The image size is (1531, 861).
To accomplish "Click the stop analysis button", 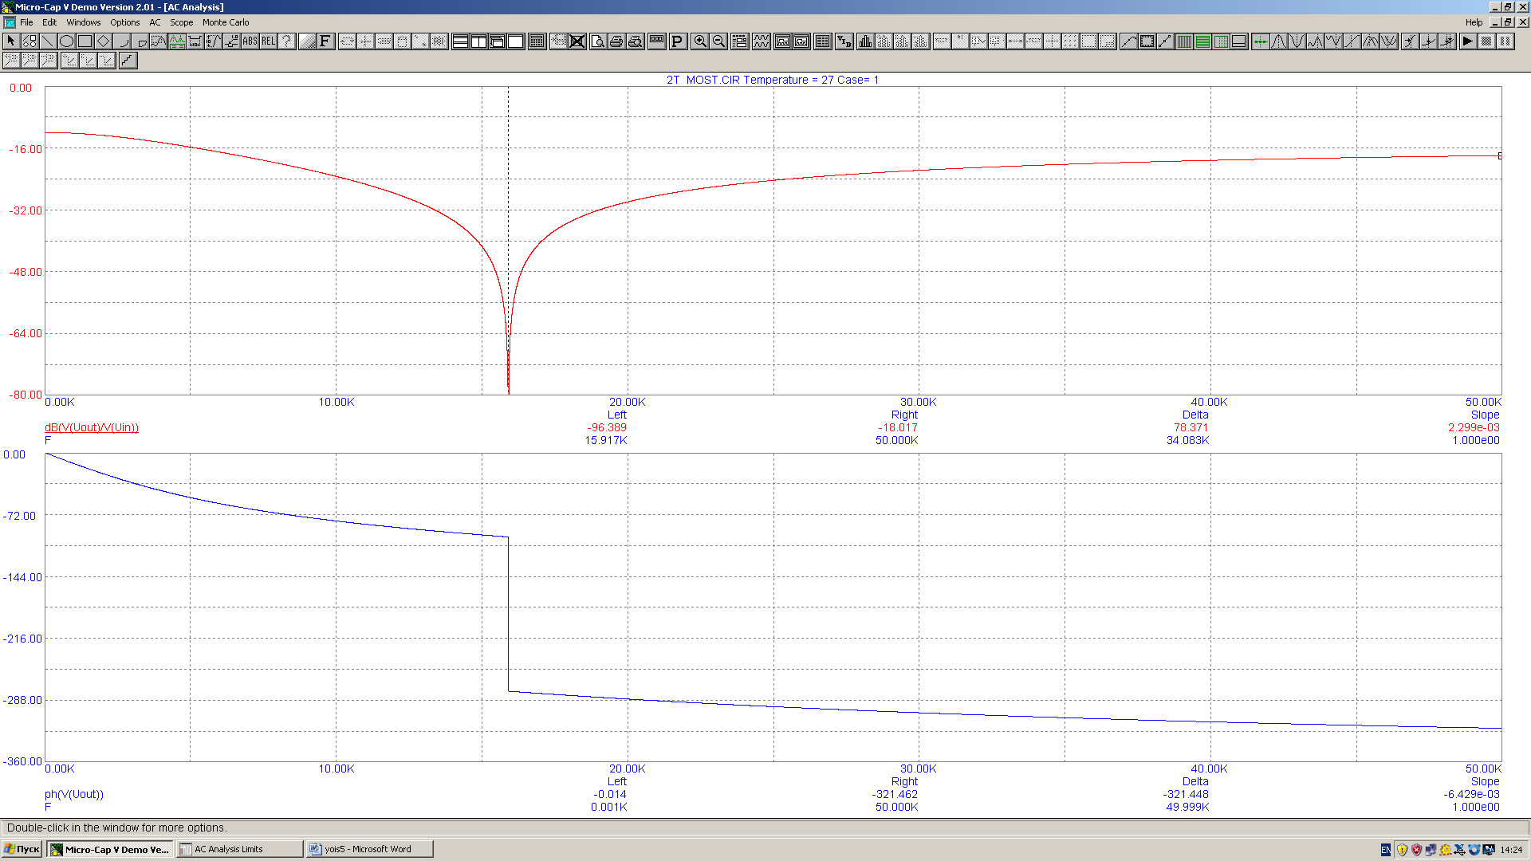I will point(1486,41).
